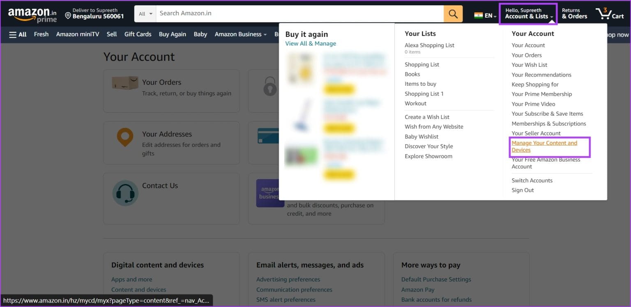Open Your Seller Account

[x=536, y=133]
